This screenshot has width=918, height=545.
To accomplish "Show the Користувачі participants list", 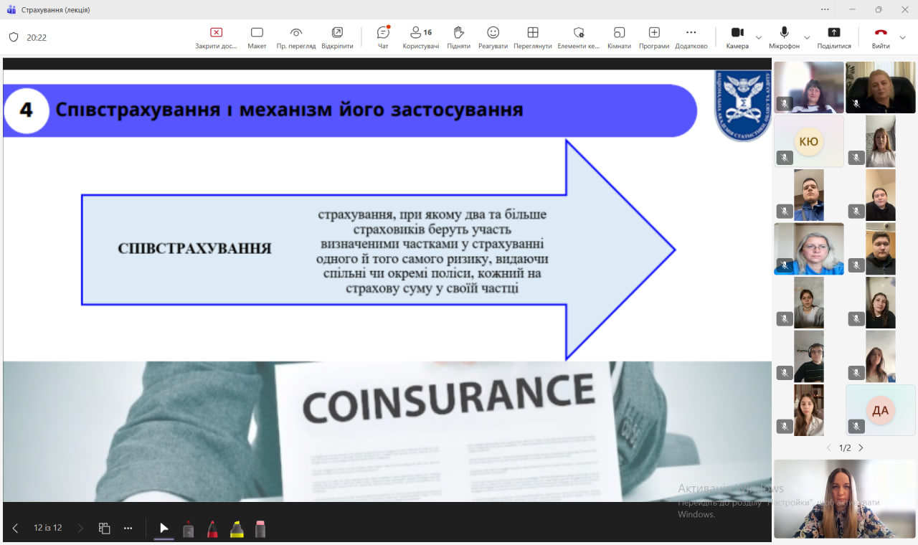I will (x=420, y=37).
